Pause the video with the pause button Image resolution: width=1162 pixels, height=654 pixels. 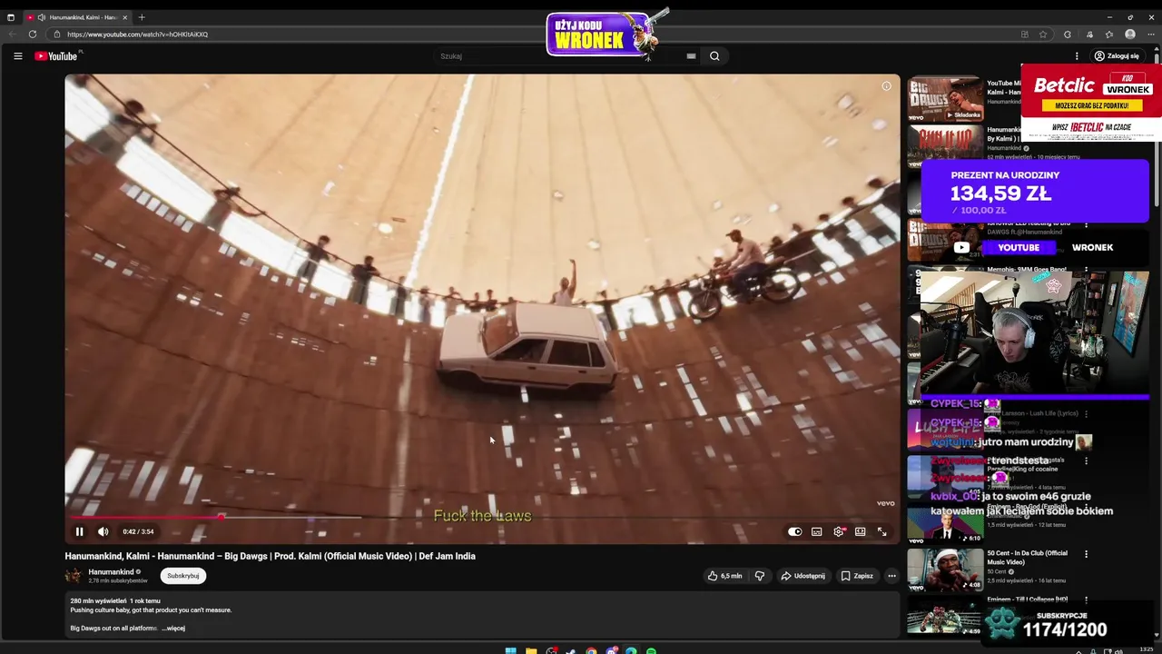click(79, 531)
